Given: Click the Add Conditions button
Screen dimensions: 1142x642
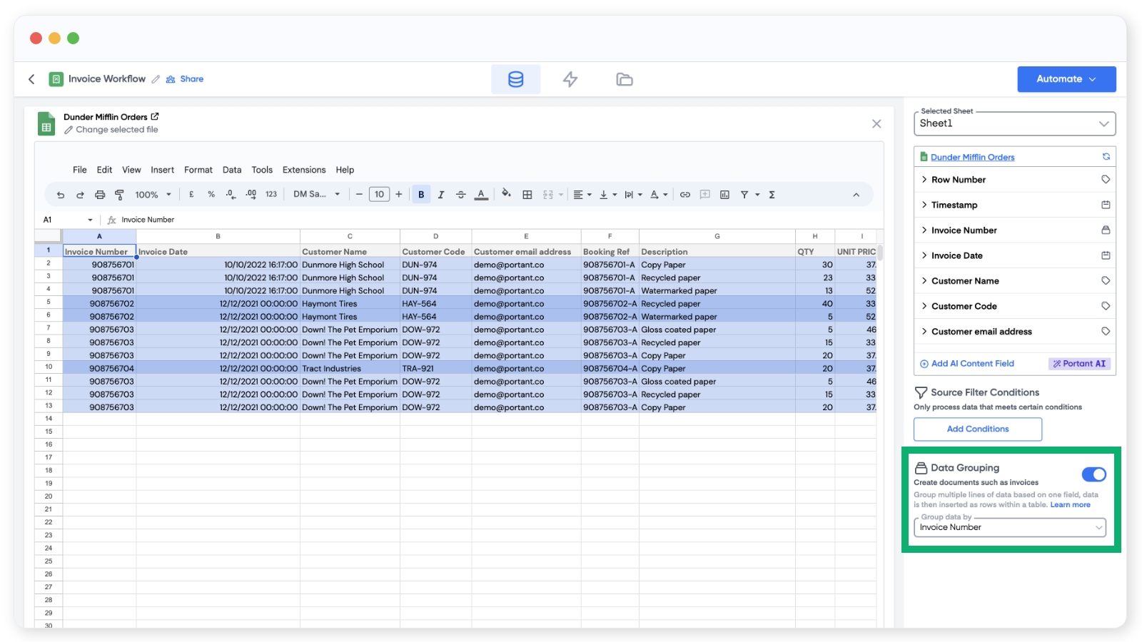Looking at the screenshot, I should (x=977, y=429).
